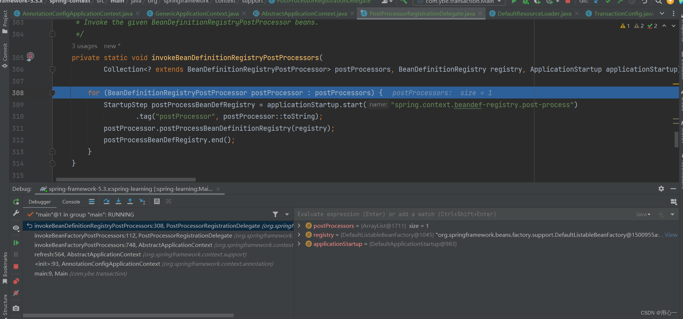Screen dimensions: 683x319
Task: Open the Commit tool window
Action: click(x=5, y=55)
